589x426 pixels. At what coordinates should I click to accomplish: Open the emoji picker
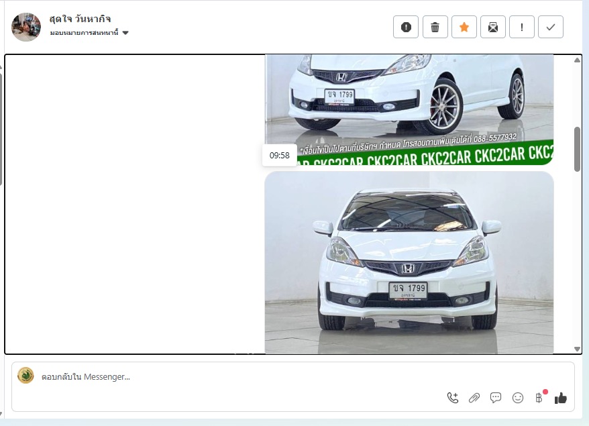coord(518,398)
